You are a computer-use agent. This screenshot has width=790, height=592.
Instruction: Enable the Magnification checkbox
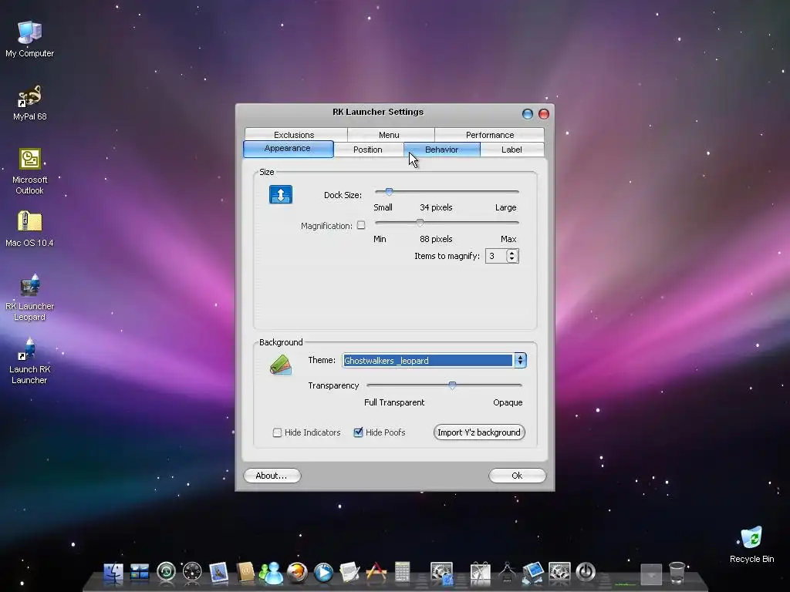(x=361, y=225)
